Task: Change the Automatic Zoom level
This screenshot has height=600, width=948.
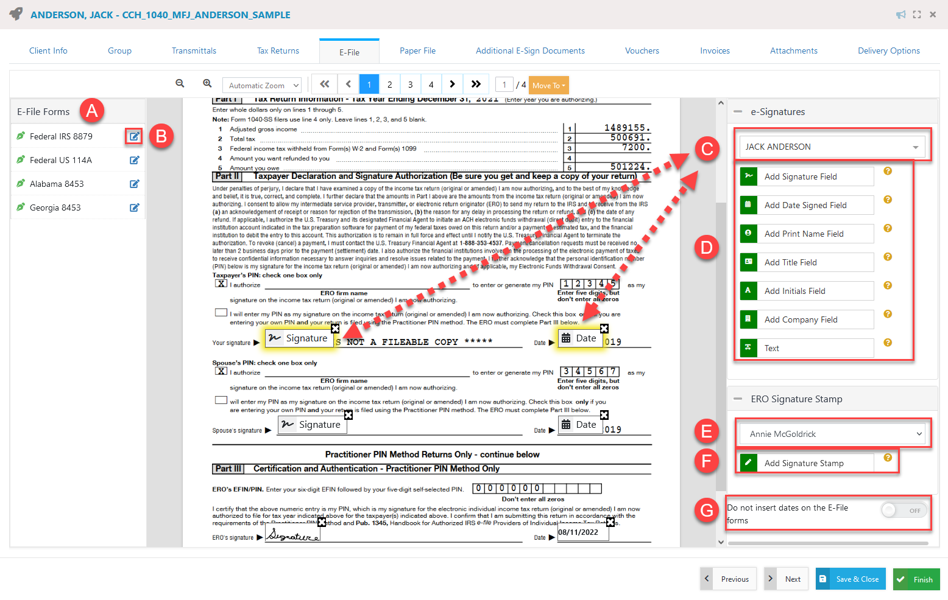Action: click(261, 85)
